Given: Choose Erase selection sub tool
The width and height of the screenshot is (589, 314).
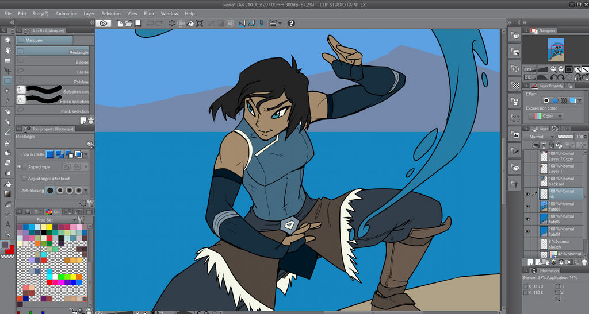Looking at the screenshot, I should (52, 100).
